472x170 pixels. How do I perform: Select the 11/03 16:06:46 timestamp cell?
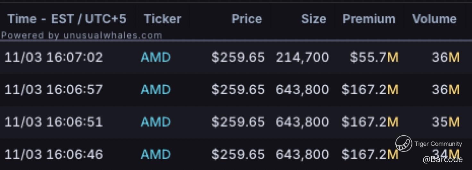click(54, 155)
